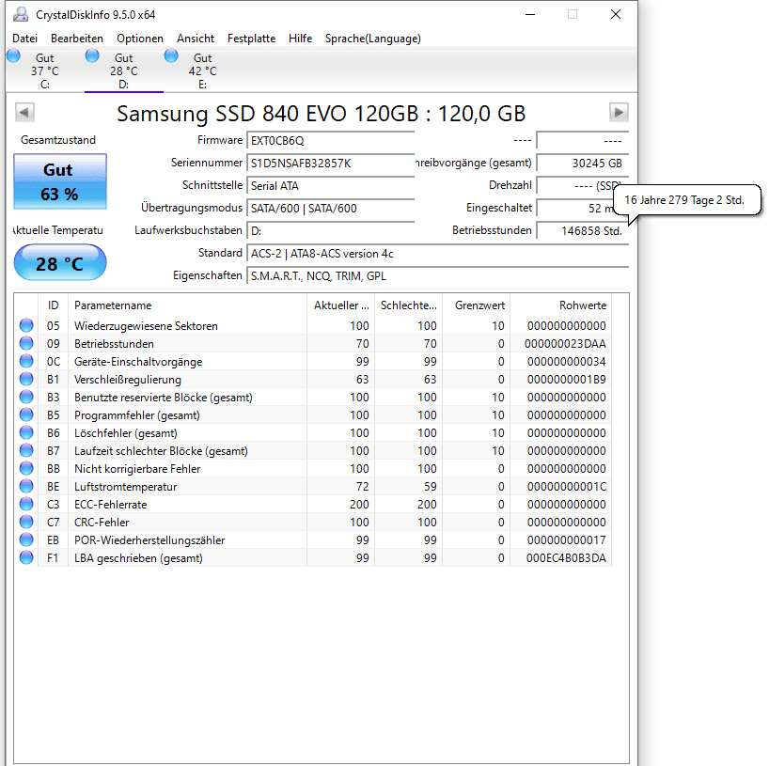The width and height of the screenshot is (769, 766).
Task: Click the Standard field ACS-2
Action: coord(437,254)
